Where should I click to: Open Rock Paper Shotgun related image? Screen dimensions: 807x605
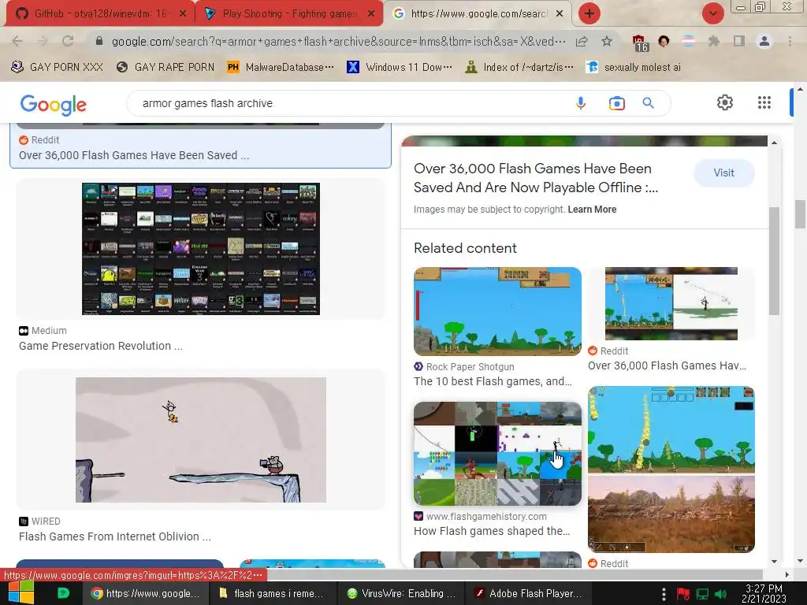tap(498, 311)
